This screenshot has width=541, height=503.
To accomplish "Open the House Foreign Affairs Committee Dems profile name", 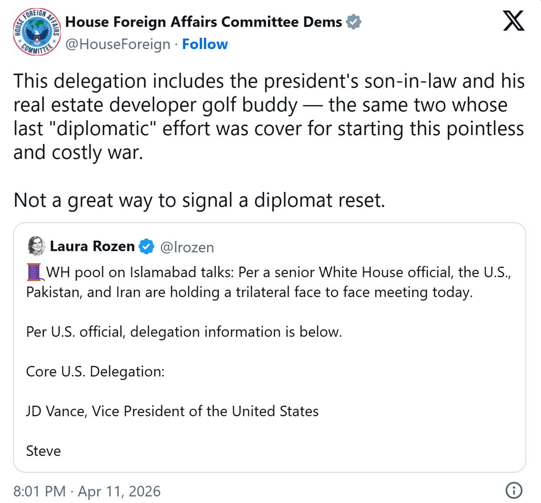I will (x=204, y=22).
